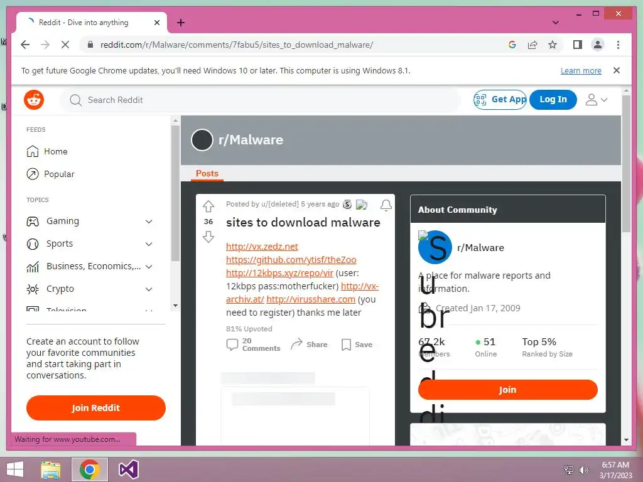The height and width of the screenshot is (482, 643).
Task: Click the share page icon
Action: [x=532, y=45]
